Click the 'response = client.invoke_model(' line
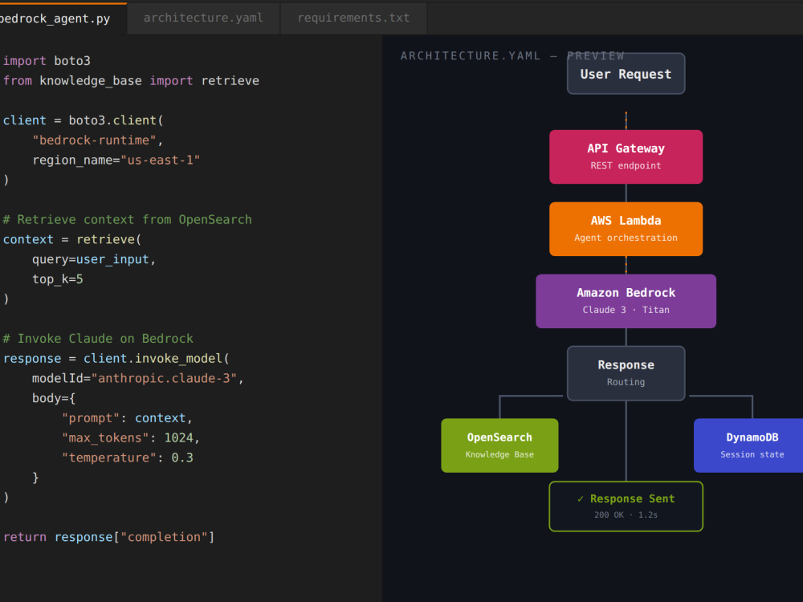 (116, 358)
